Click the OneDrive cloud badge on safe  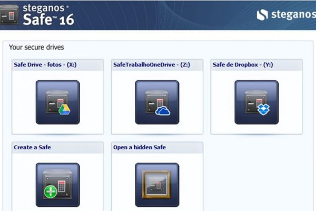pos(163,110)
